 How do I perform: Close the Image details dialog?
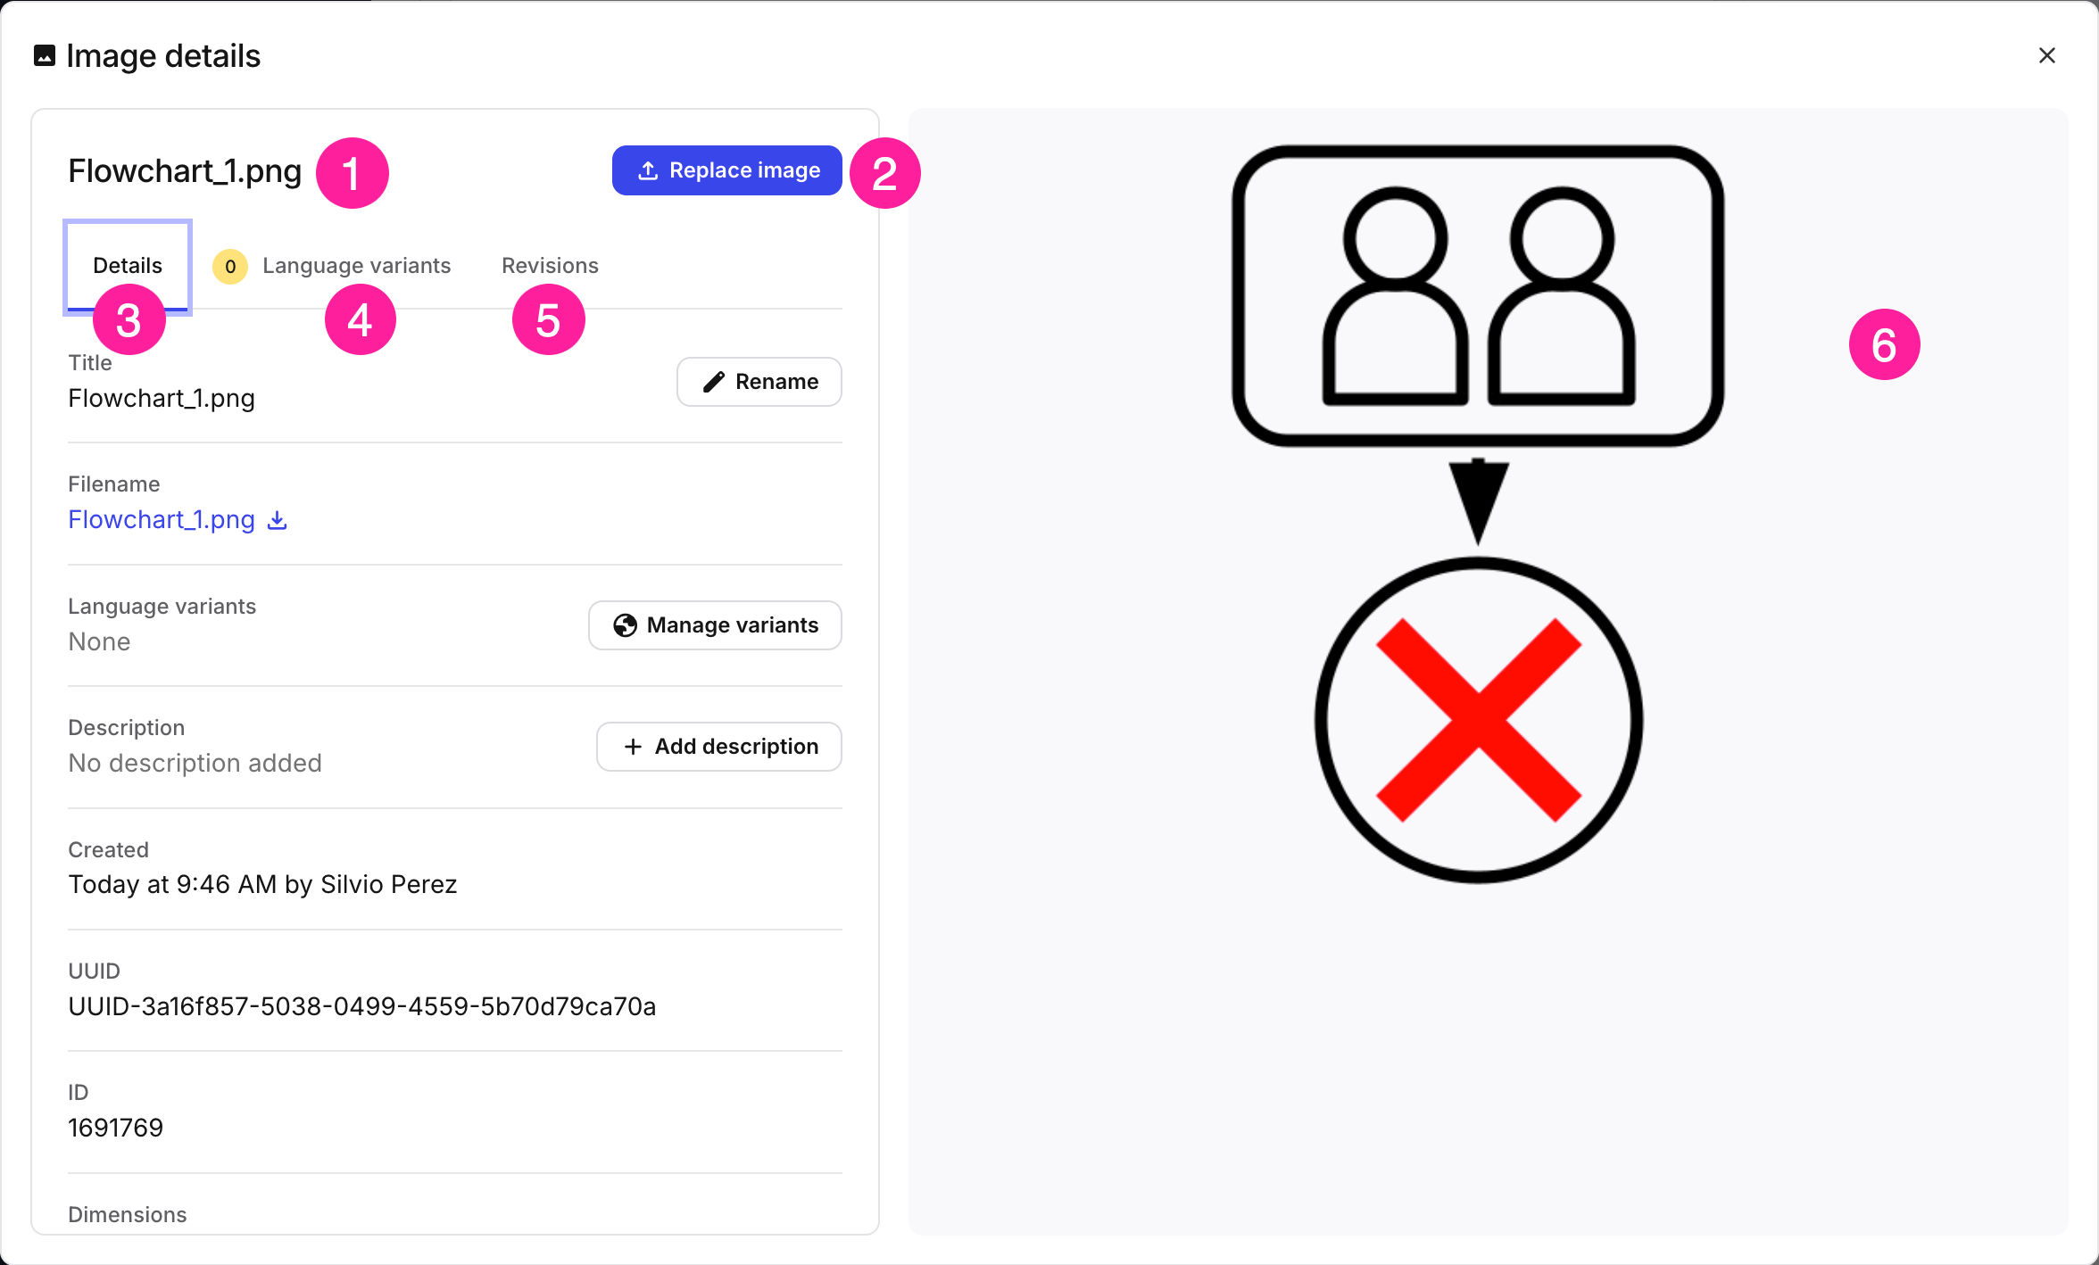[x=2047, y=55]
